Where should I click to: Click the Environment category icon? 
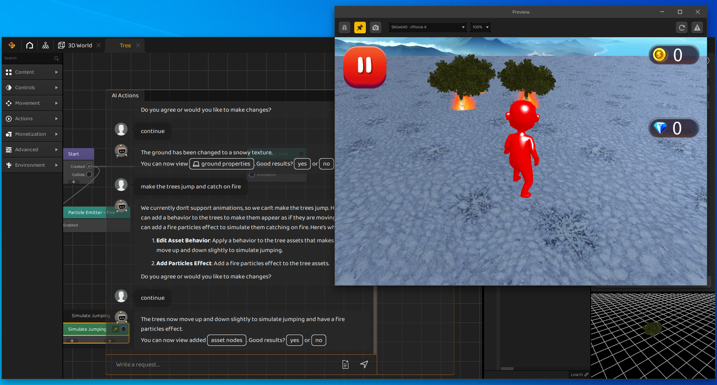pyautogui.click(x=9, y=165)
